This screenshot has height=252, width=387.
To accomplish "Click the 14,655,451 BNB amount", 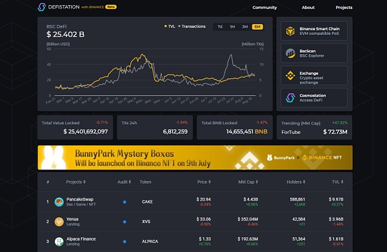I will (x=247, y=131).
